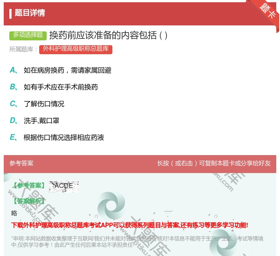Image resolution: width=280 pixels, height=256 pixels.
Task: Select option D 洗手,戴口罩
Action: pyautogui.click(x=41, y=121)
